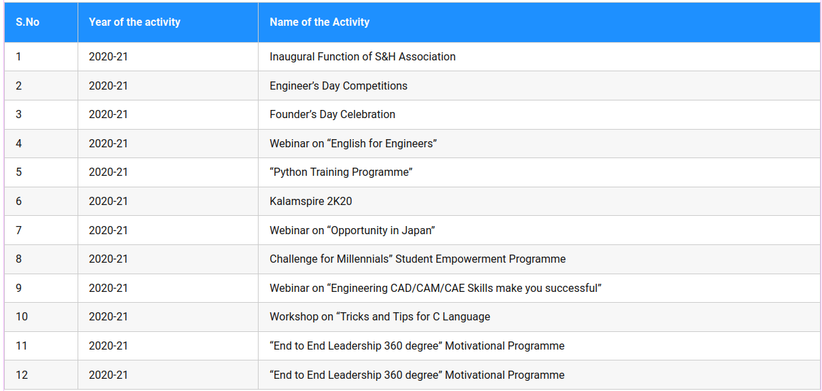Click Webinar on Opportunity in Japan

(352, 231)
